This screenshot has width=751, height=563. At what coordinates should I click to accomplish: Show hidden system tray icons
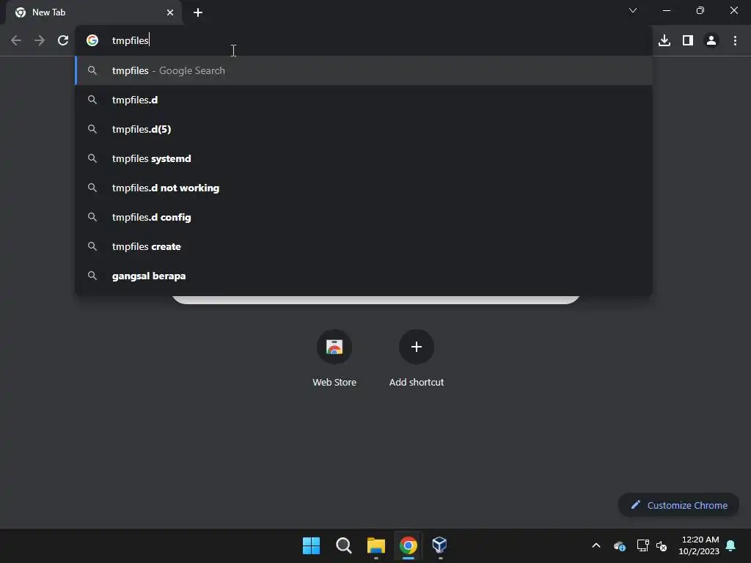coord(596,545)
